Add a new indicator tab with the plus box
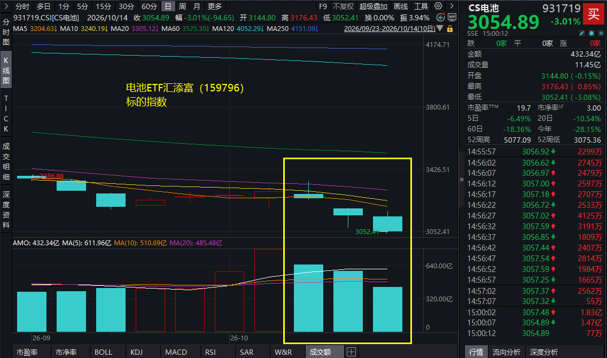Screen dimensions: 607x358 pos(351,352)
